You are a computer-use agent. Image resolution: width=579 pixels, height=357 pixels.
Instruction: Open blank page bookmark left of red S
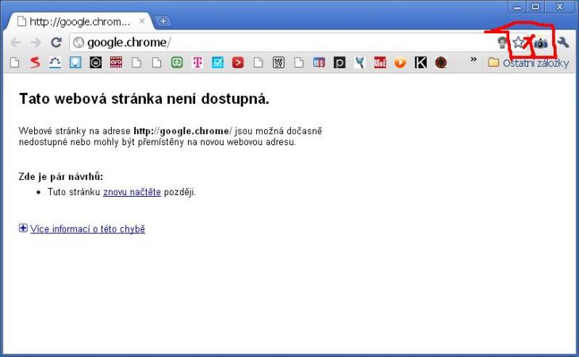[15, 63]
